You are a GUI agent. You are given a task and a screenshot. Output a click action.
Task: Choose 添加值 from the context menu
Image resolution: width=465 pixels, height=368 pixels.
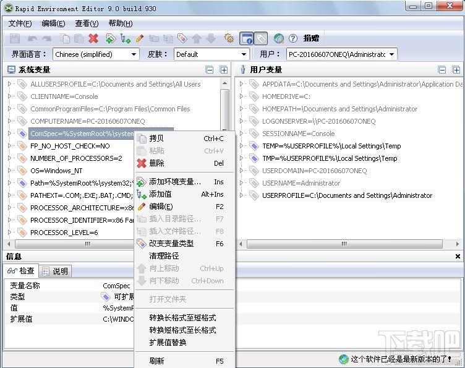(184, 194)
